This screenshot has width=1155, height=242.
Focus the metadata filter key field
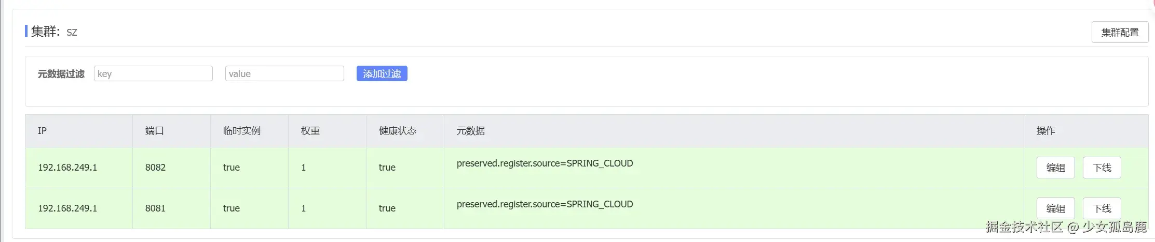153,73
